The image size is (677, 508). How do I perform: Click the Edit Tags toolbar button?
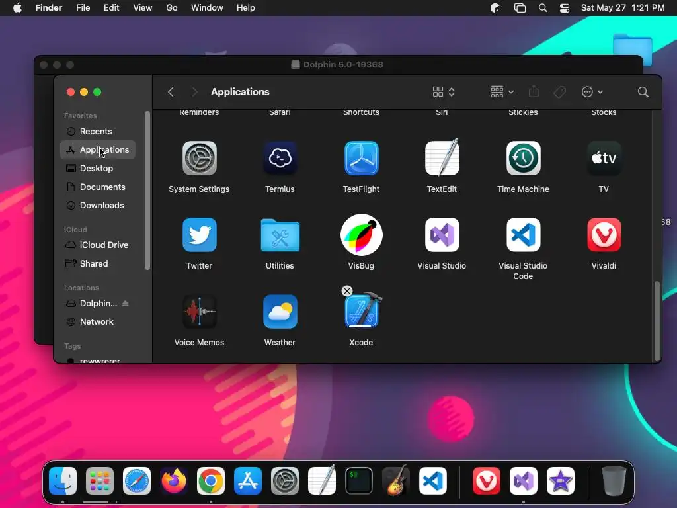[x=559, y=92]
